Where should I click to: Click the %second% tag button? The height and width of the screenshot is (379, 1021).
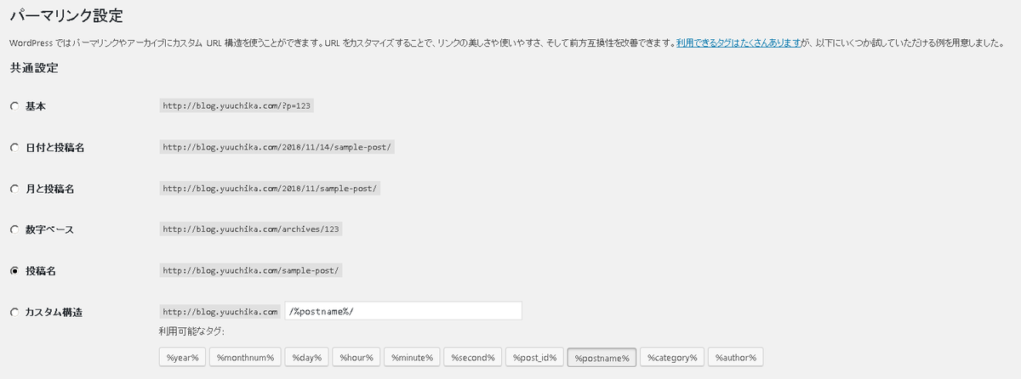[472, 358]
